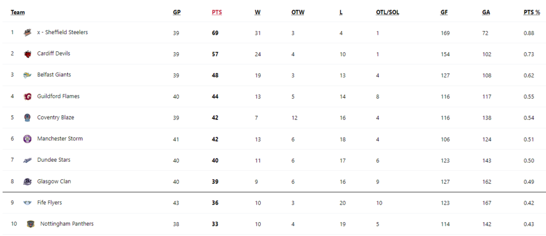This screenshot has height=236, width=546.
Task: Click the Fife Flyers team logo
Action: coord(28,203)
